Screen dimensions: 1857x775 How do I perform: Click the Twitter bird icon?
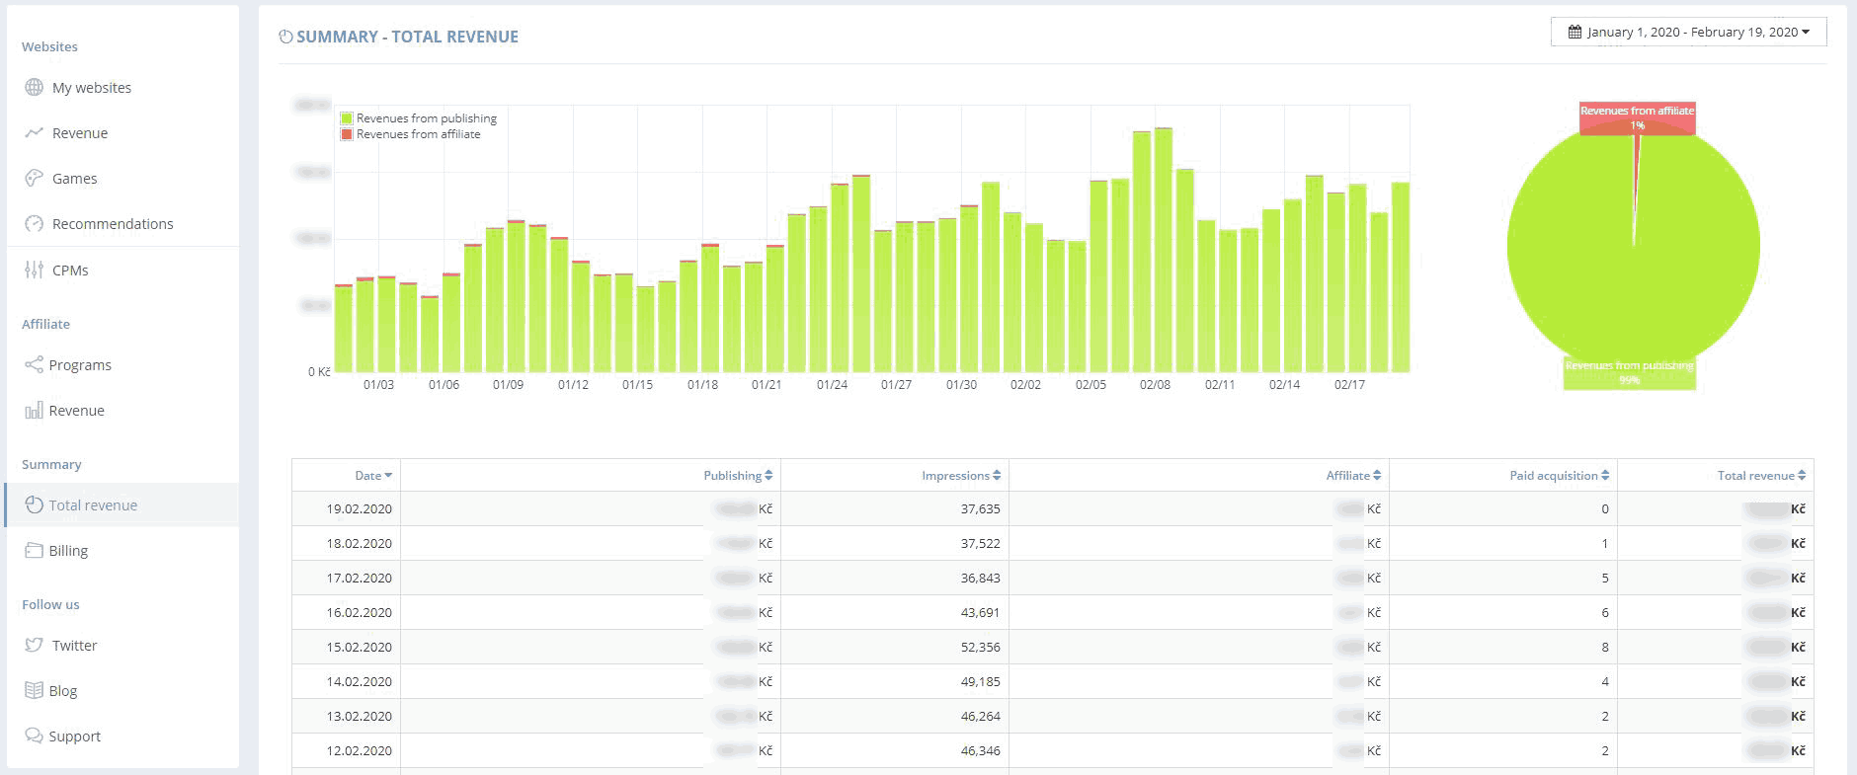pyautogui.click(x=34, y=645)
